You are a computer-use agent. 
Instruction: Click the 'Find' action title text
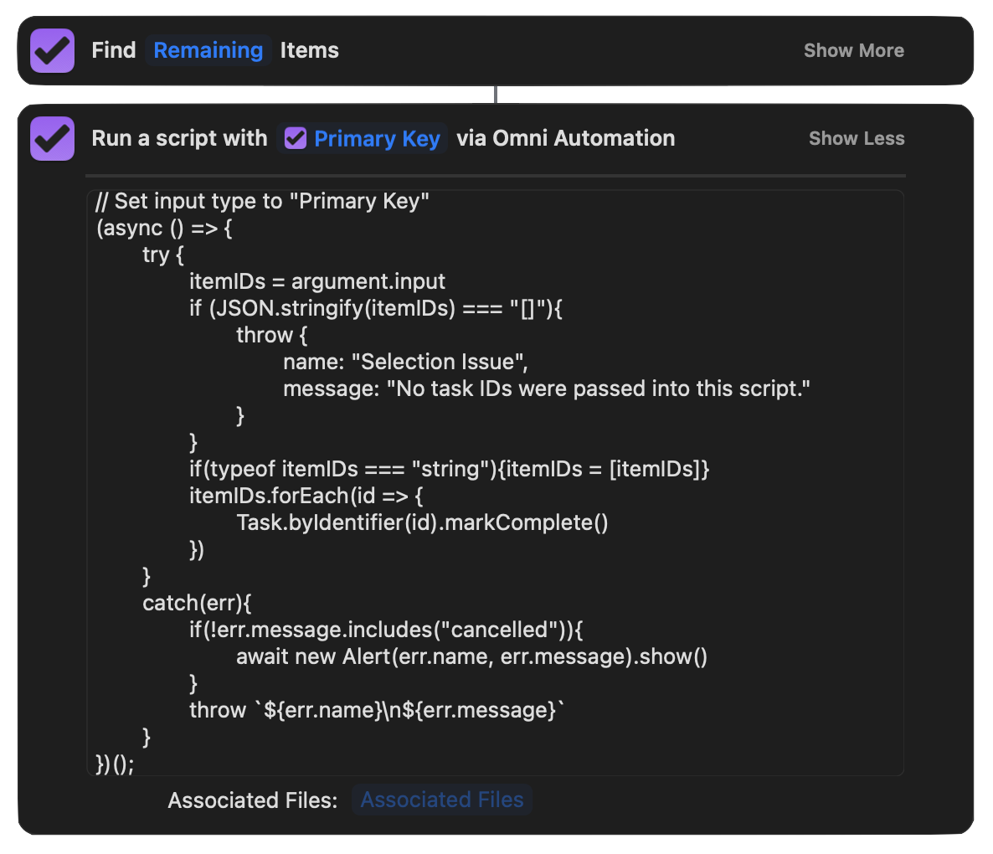(x=114, y=50)
